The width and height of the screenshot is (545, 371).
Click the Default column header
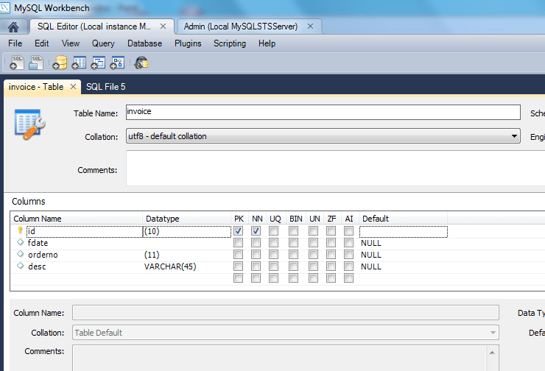tap(404, 219)
